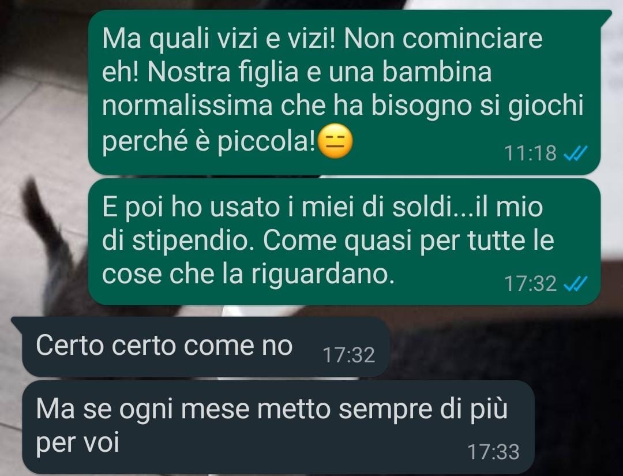Select the message starting "Ma quali vizi e vizi!"
The image size is (623, 476).
click(x=344, y=92)
